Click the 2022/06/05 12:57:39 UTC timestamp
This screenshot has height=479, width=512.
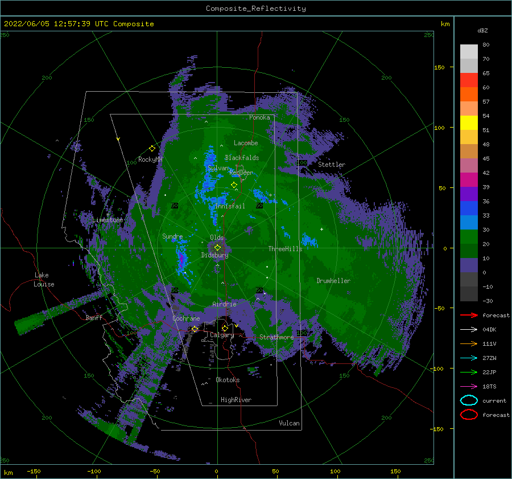pos(79,24)
